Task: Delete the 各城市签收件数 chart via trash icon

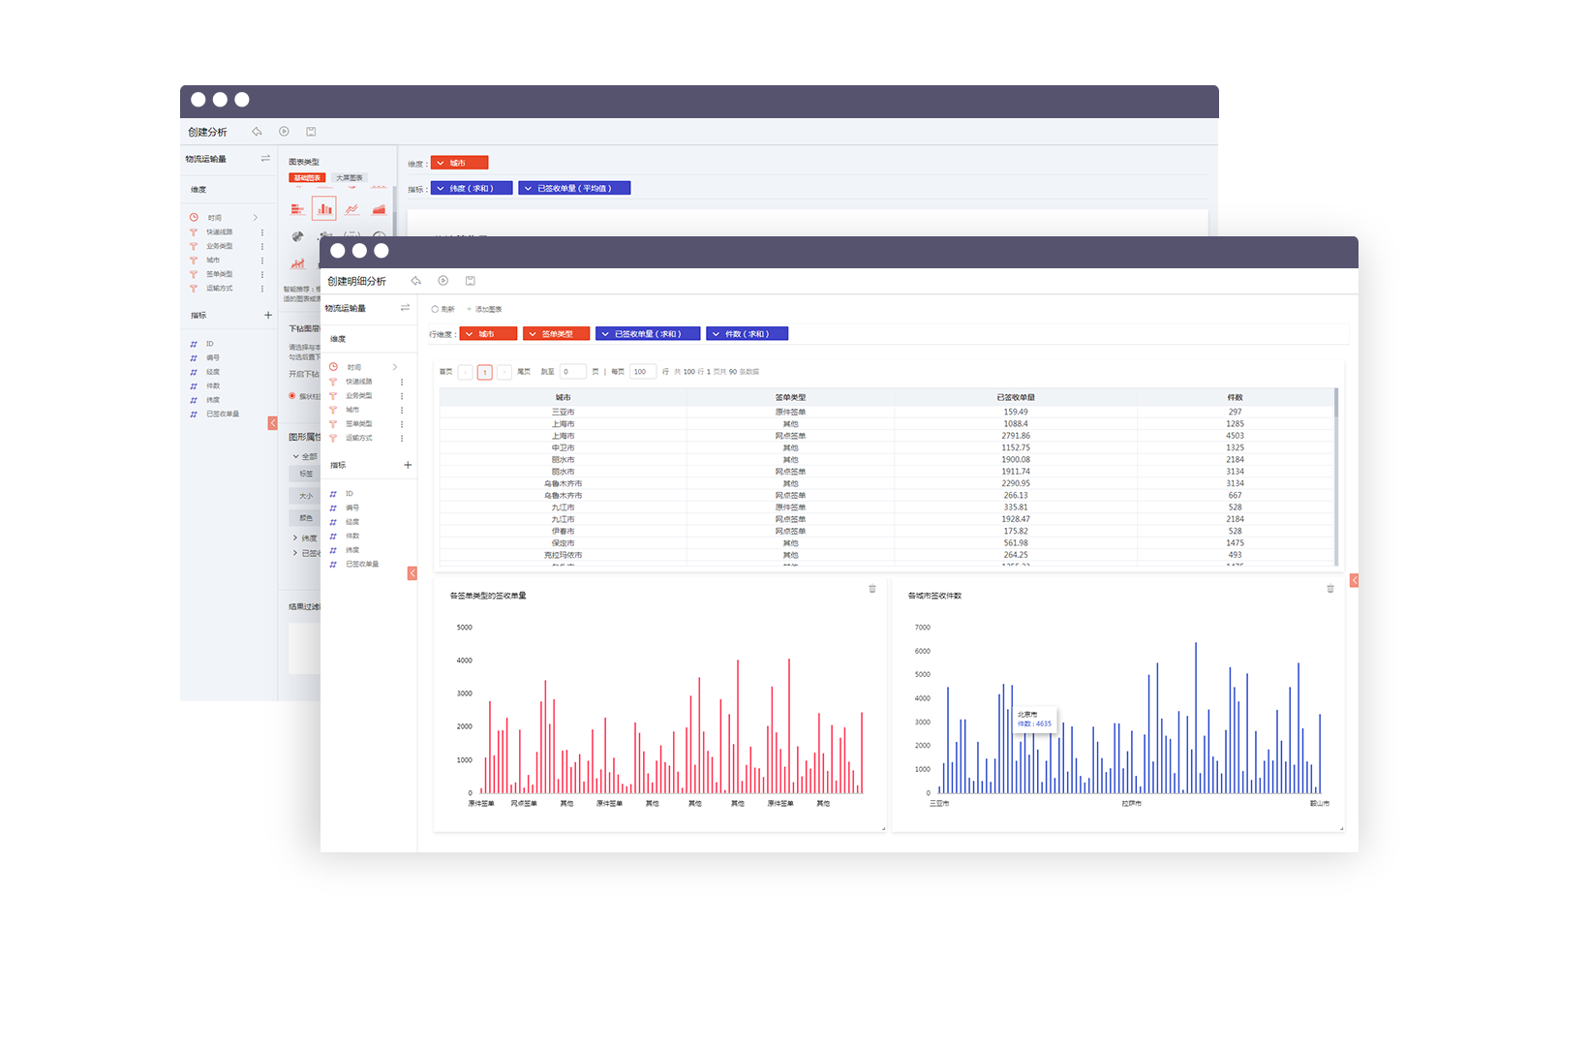Action: point(1329,589)
